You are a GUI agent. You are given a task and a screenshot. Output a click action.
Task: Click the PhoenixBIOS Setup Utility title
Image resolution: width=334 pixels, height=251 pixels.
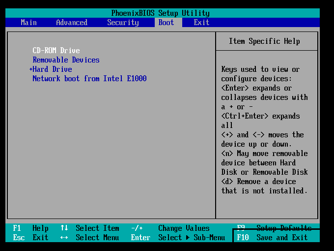(x=161, y=13)
